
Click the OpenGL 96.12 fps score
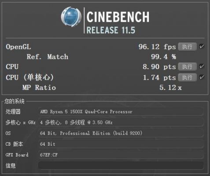(x=157, y=47)
